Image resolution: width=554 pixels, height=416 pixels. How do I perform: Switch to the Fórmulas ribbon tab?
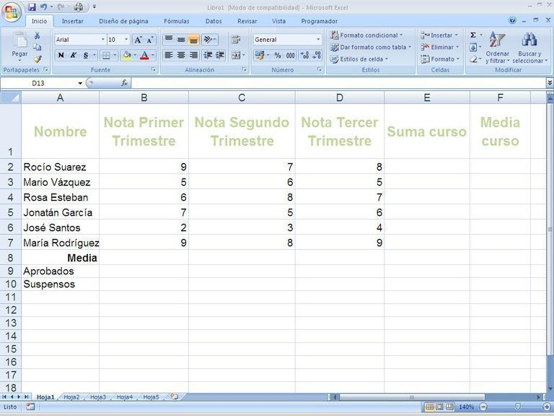pyautogui.click(x=176, y=21)
